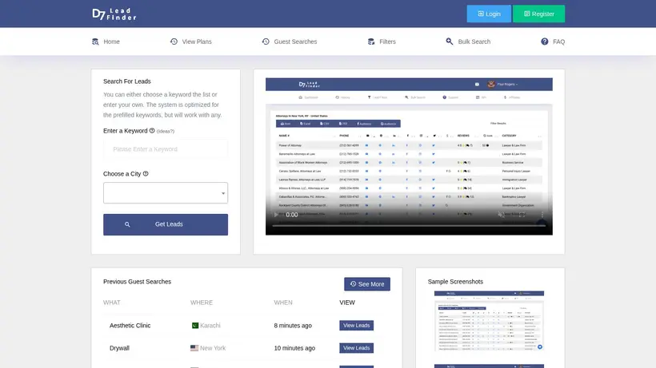View Leads for Drywall search
Screen dimensions: 656x368
(x=357, y=348)
